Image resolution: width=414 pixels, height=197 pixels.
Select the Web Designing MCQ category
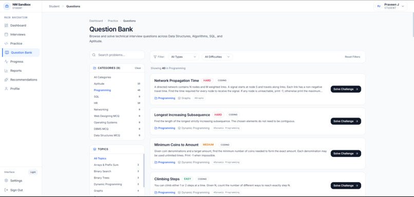[117, 116]
